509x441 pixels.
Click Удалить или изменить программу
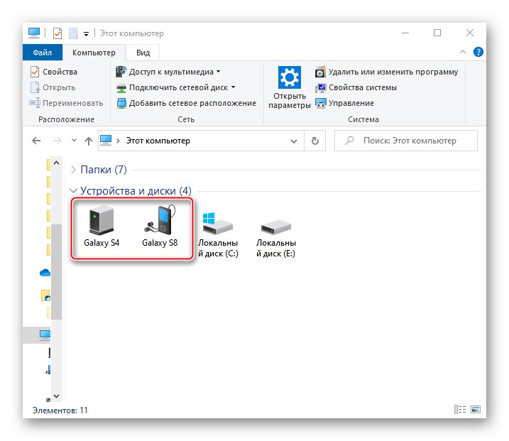click(386, 72)
